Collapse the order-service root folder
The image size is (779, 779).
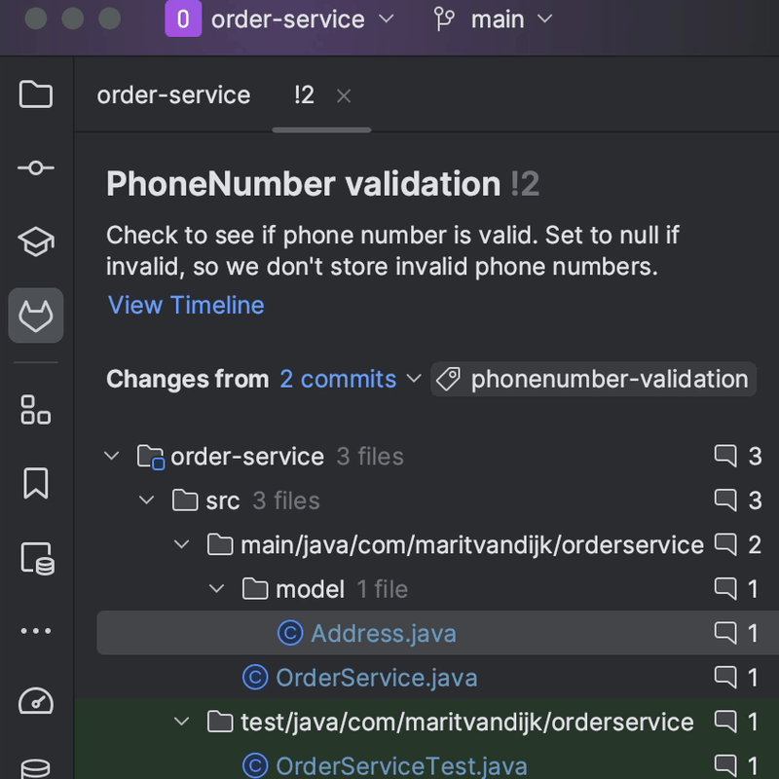click(112, 456)
